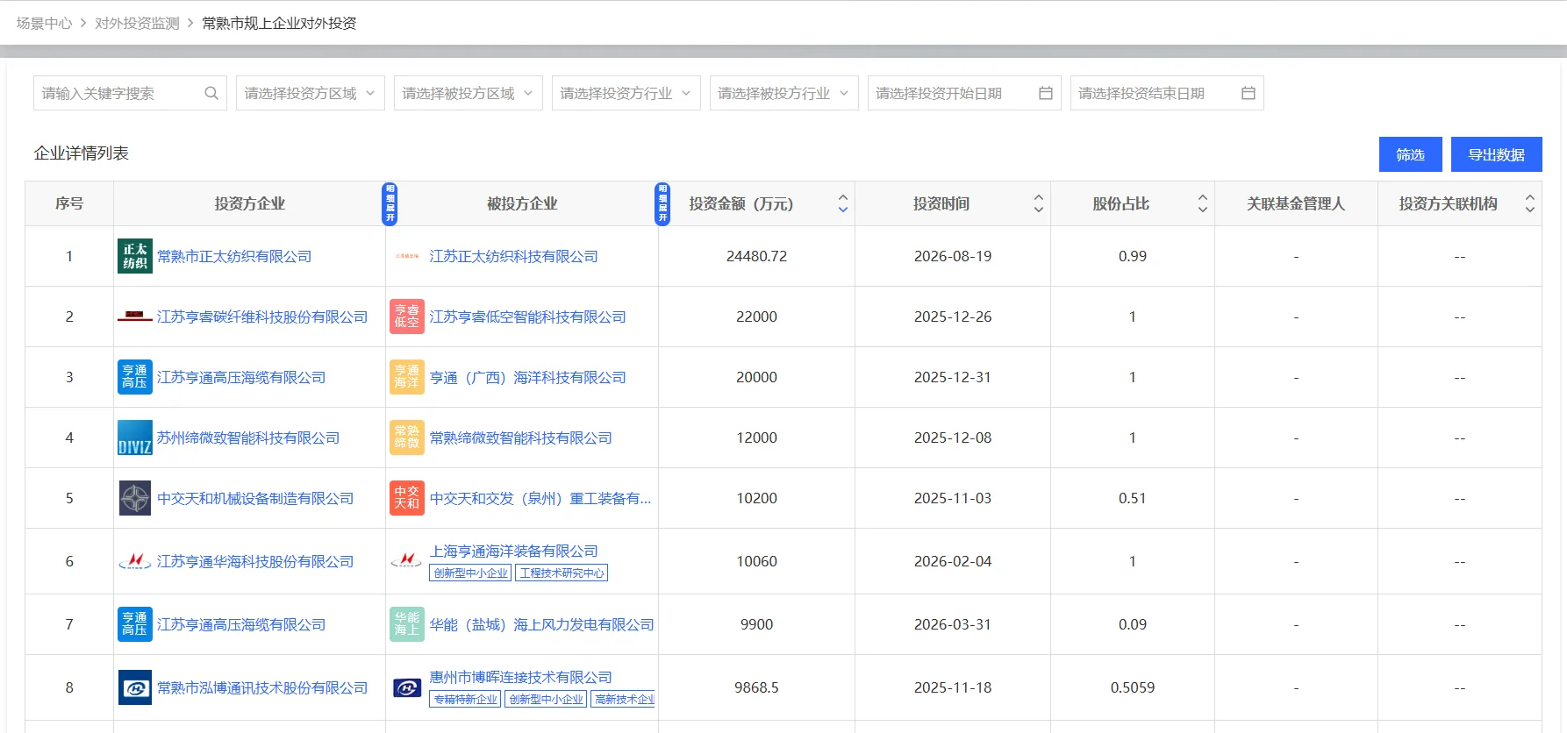Click 常熟市泓博通讯技术股份有限公司 logo

135,687
